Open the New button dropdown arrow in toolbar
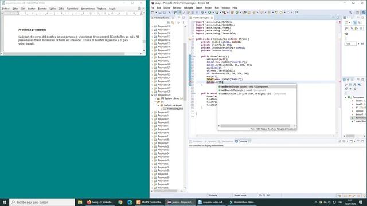This screenshot has width=367, height=206. coord(156,13)
